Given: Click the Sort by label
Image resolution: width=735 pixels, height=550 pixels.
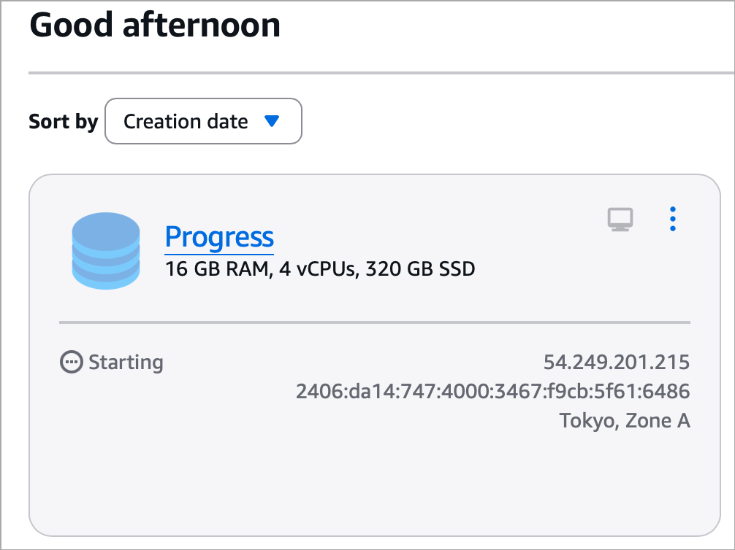Looking at the screenshot, I should coord(63,122).
